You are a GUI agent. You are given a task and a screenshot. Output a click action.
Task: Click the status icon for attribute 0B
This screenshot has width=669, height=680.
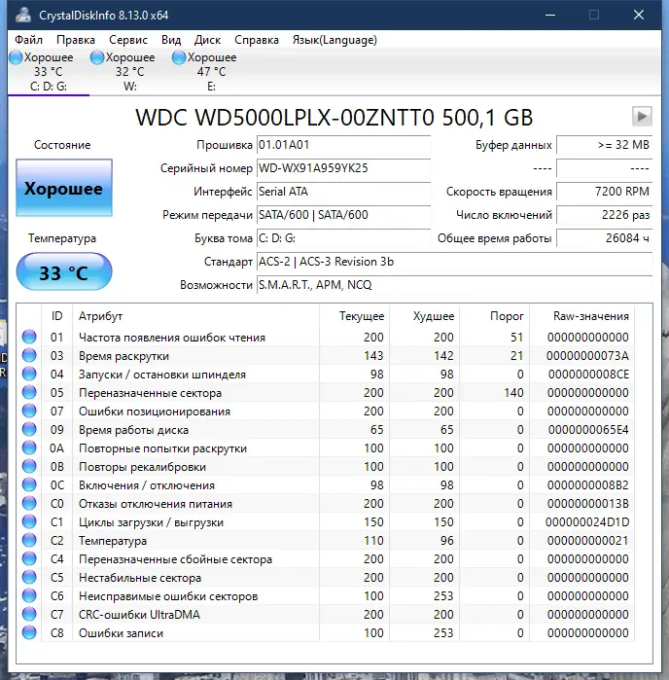coord(29,467)
